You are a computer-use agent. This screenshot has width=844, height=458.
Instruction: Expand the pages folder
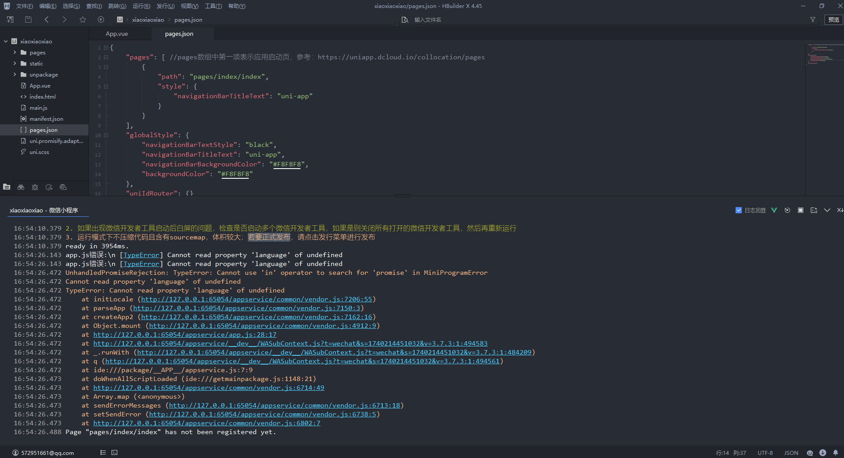tap(15, 52)
